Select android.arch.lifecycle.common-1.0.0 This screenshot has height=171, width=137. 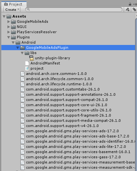tap(60, 79)
